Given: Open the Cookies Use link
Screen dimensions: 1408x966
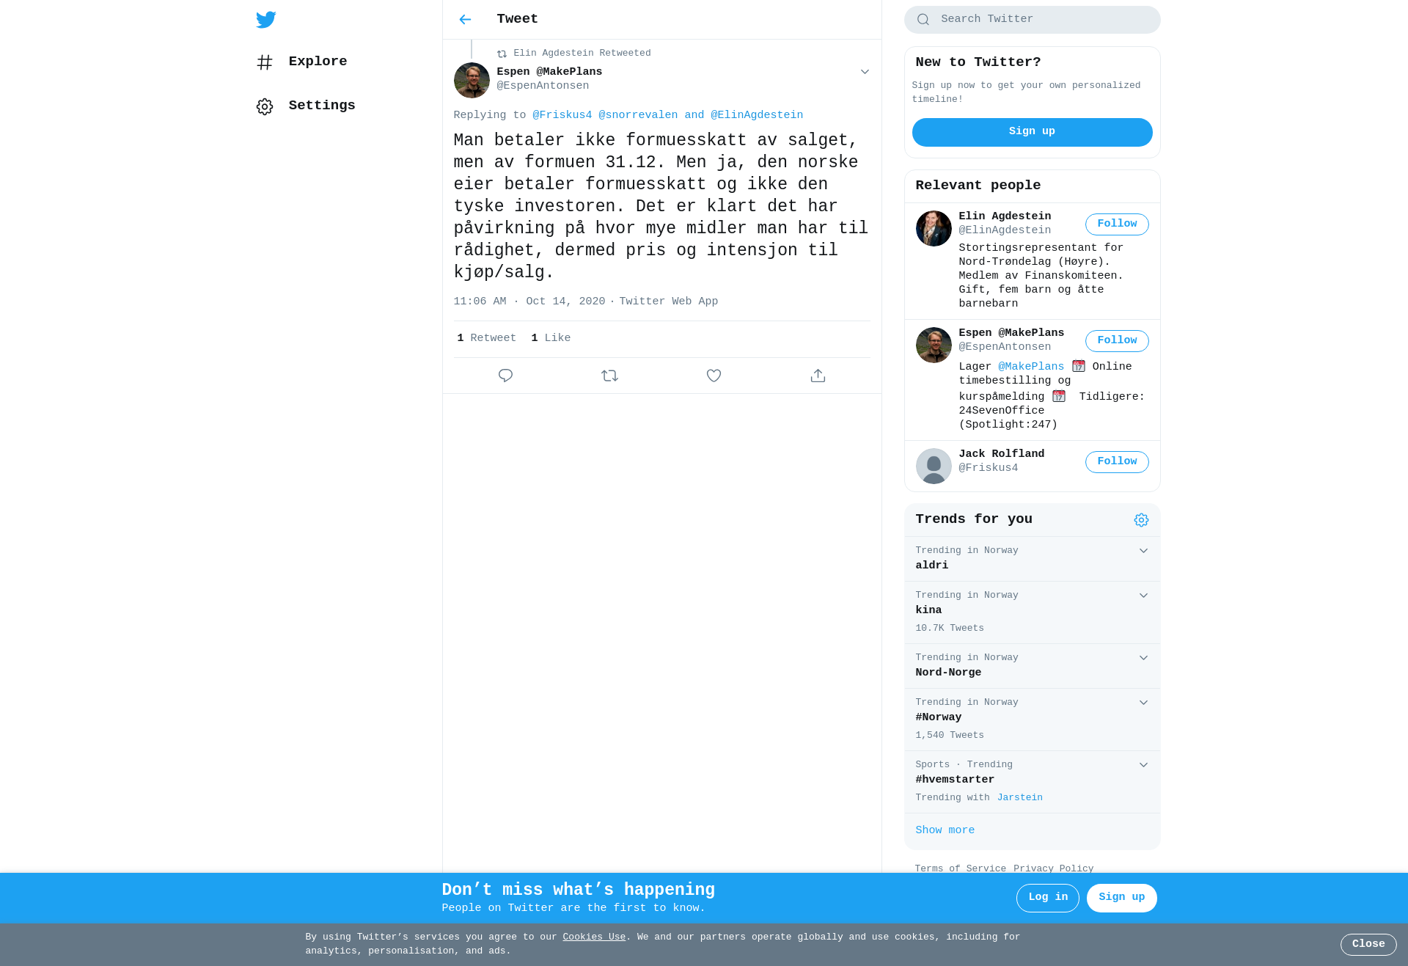Looking at the screenshot, I should [594, 937].
